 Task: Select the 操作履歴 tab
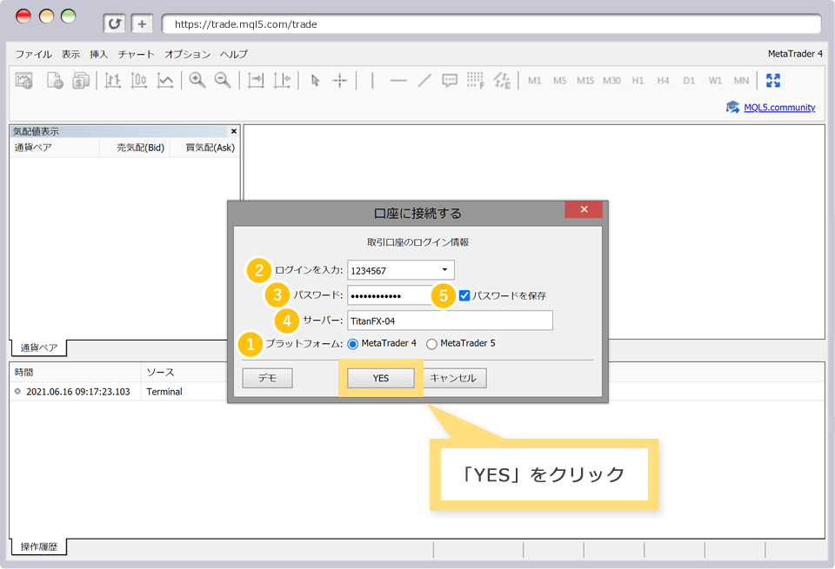coord(39,546)
